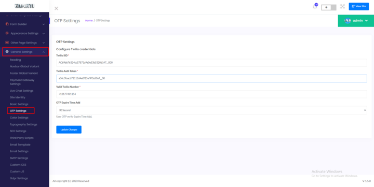
Task: Click the View Site button
Action: tap(359, 6)
